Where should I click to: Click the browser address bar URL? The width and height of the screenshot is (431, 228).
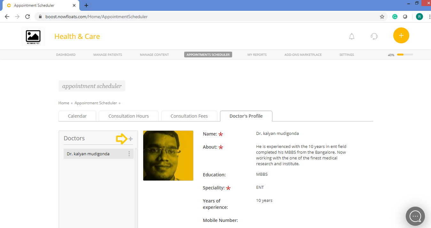click(97, 17)
